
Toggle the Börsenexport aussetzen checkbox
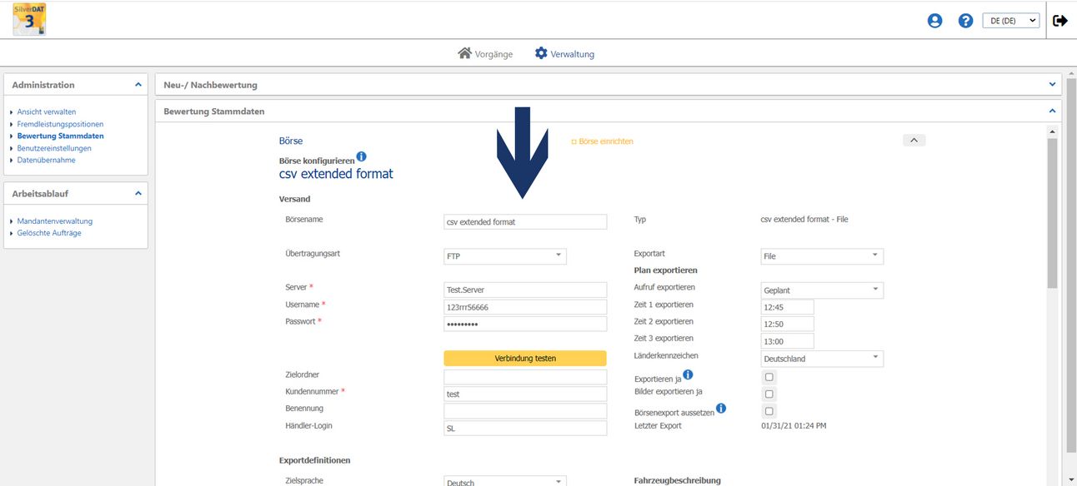769,411
